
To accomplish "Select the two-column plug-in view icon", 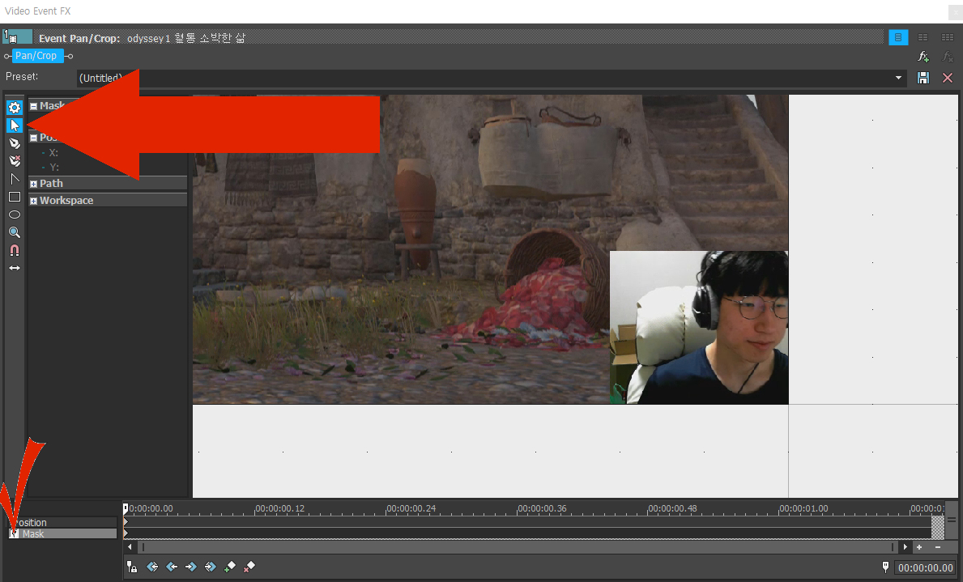I will click(923, 37).
